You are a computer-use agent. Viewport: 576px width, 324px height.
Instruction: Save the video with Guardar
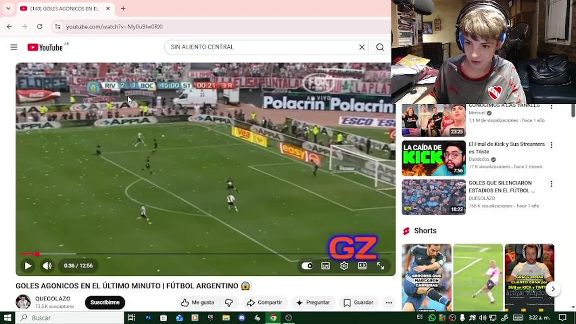(x=358, y=302)
